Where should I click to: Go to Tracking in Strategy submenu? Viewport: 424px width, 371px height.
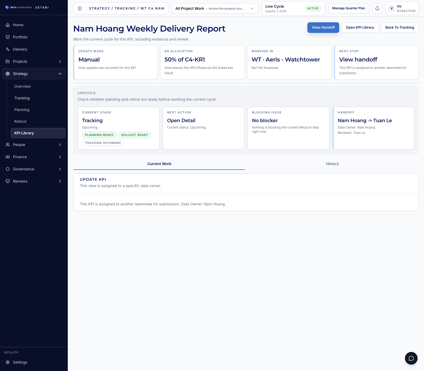point(22,98)
